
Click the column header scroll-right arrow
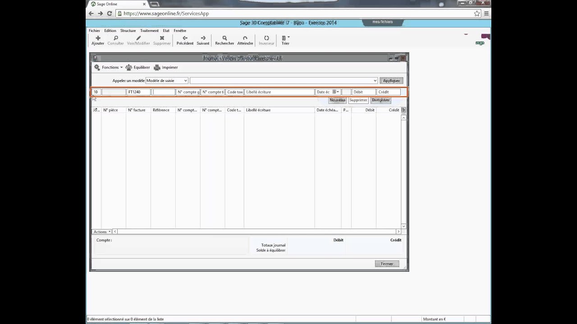point(403,110)
